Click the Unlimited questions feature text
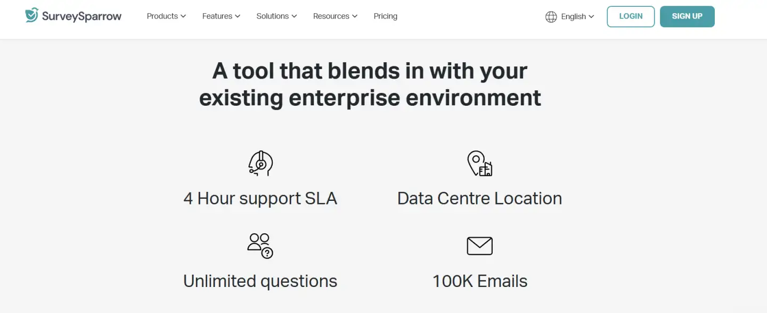Viewport: 767px width, 313px height. [260, 281]
